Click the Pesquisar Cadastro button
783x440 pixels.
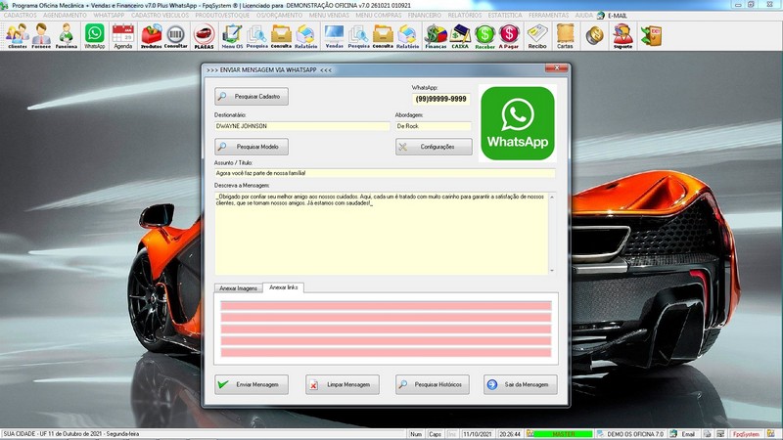pos(252,96)
